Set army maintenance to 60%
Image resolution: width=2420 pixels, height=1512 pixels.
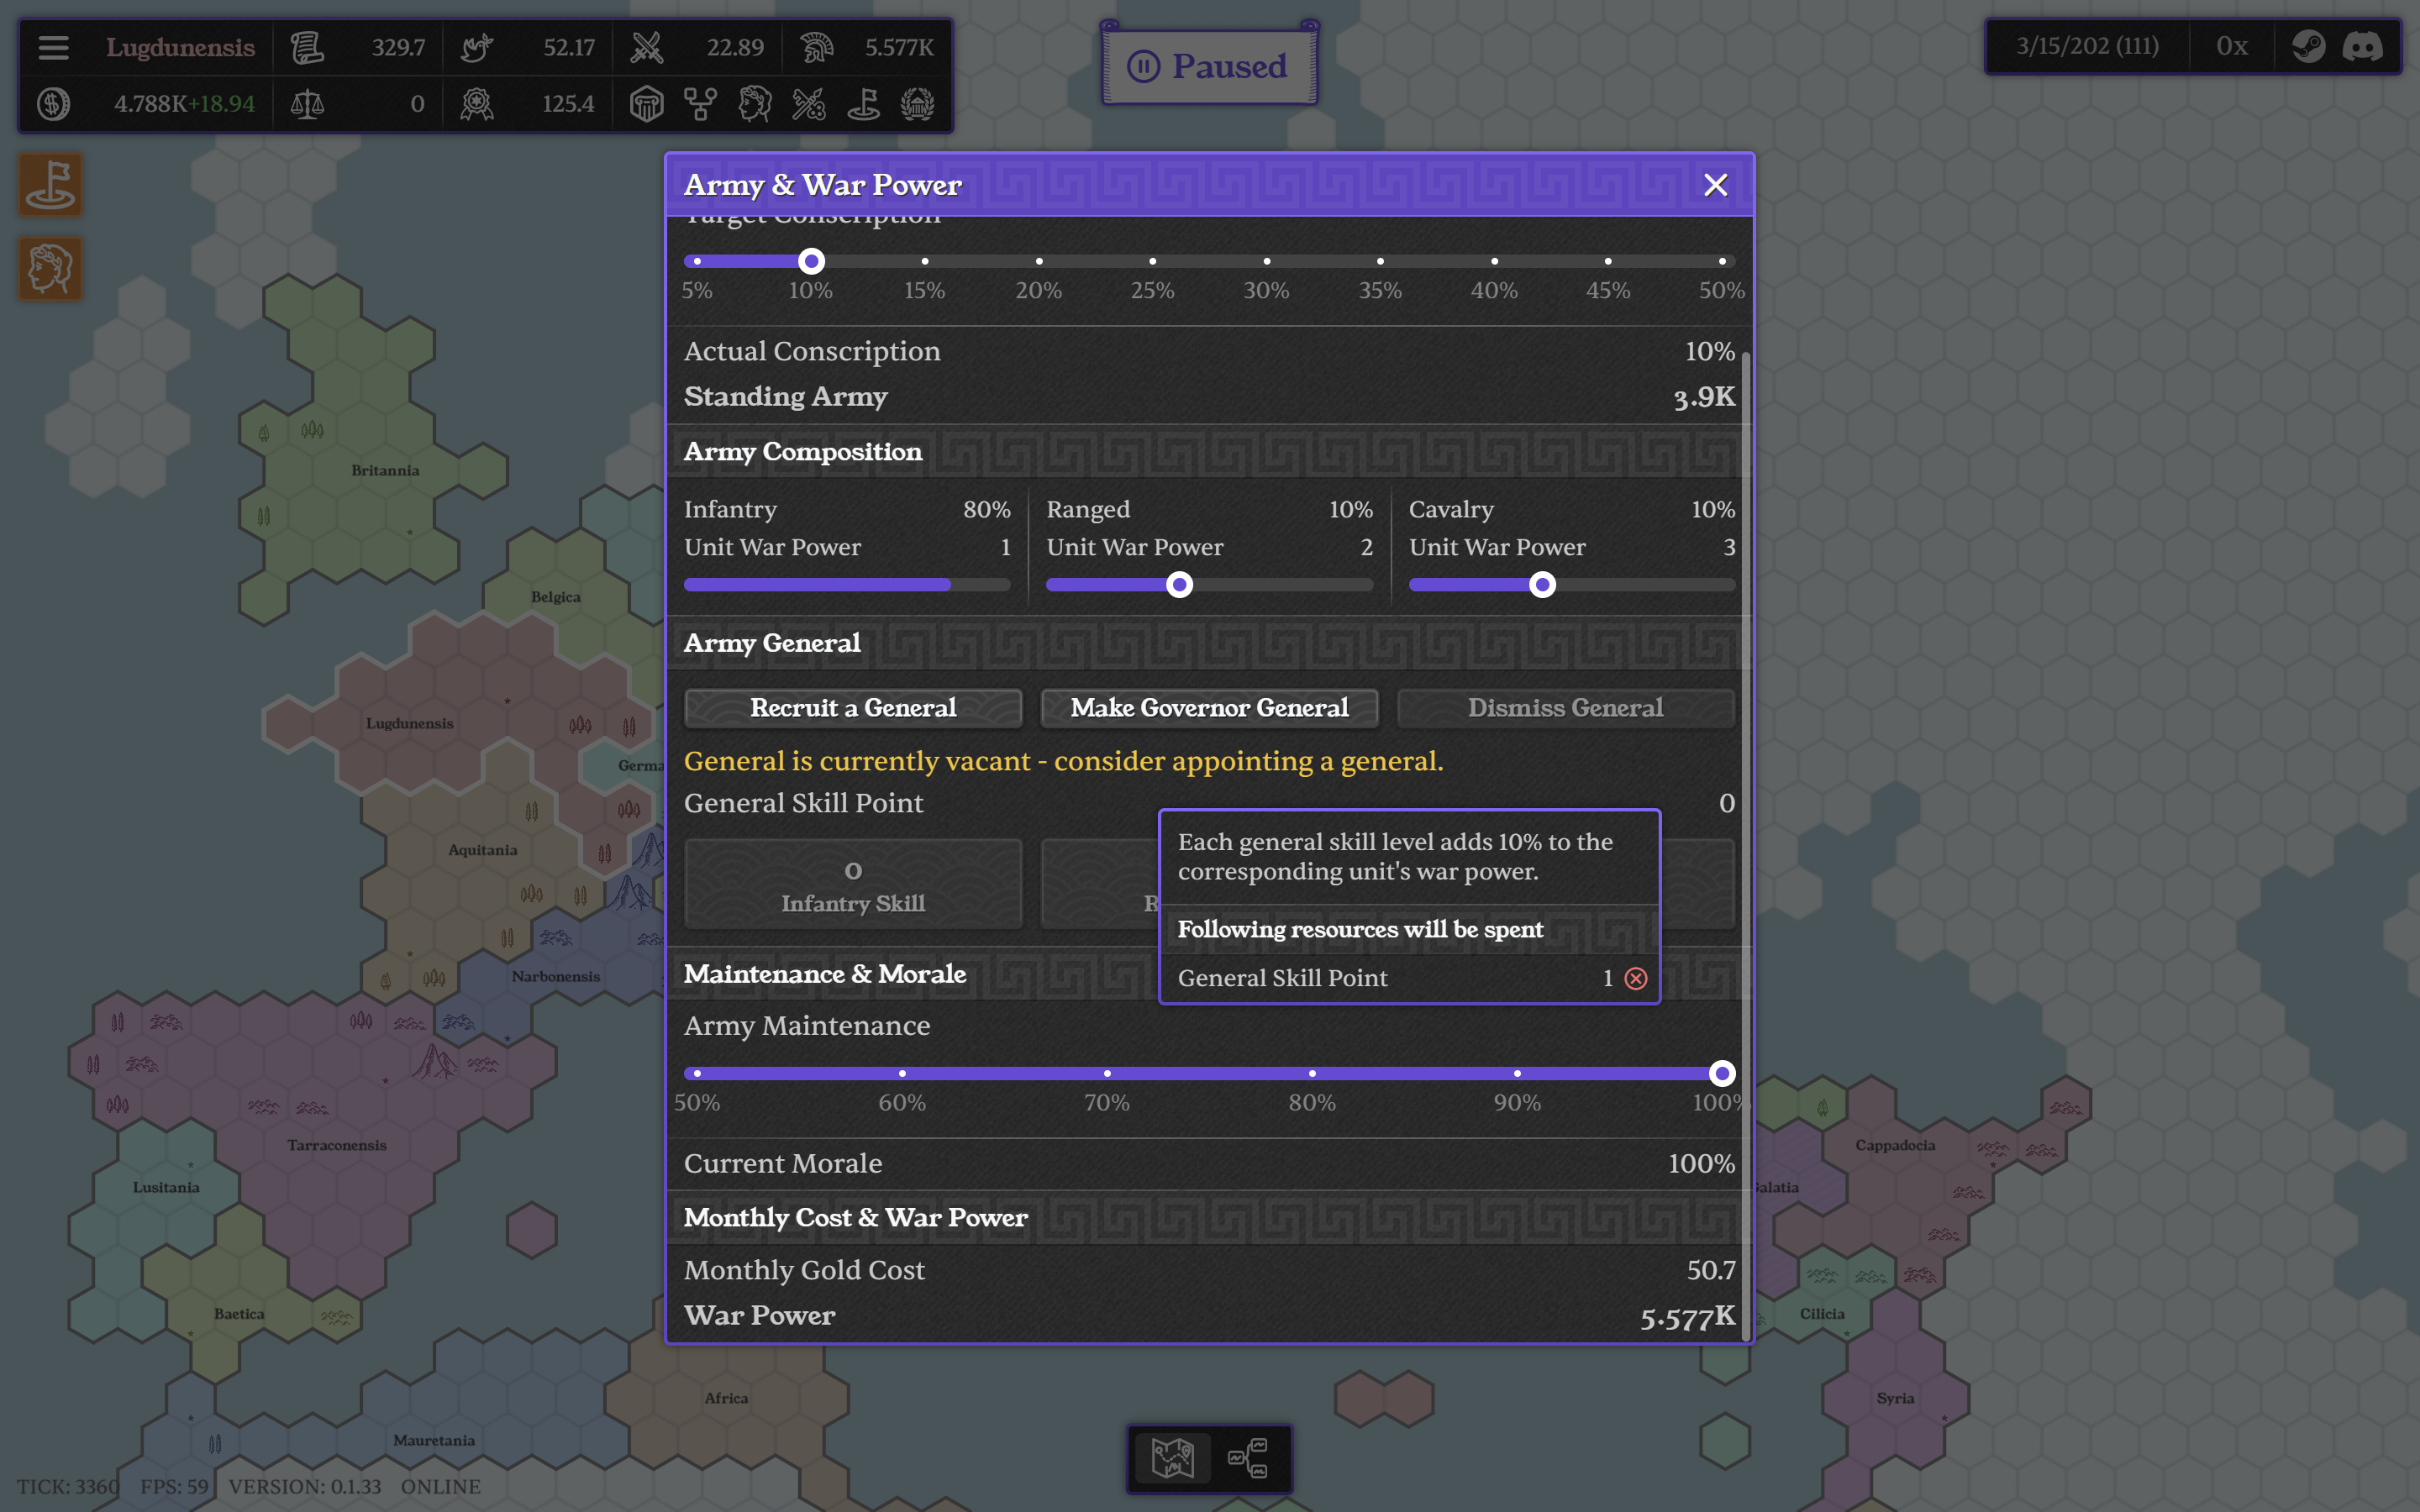(x=902, y=1073)
